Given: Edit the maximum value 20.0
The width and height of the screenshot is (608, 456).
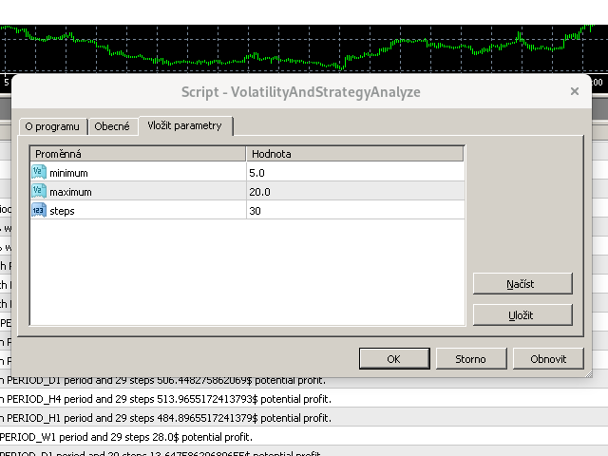Looking at the screenshot, I should (355, 192).
